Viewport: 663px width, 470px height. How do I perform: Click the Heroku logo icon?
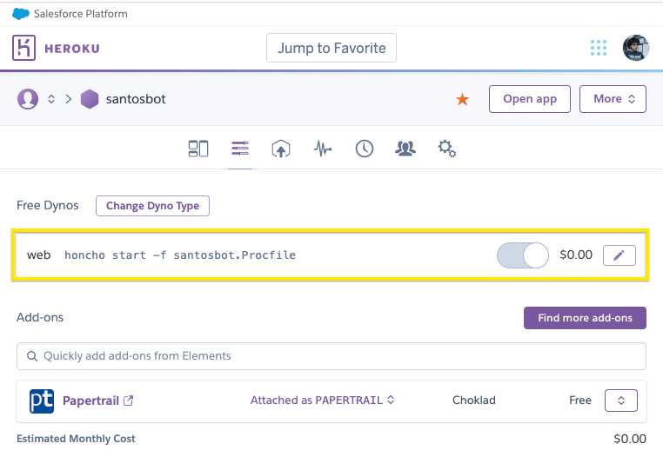23,48
